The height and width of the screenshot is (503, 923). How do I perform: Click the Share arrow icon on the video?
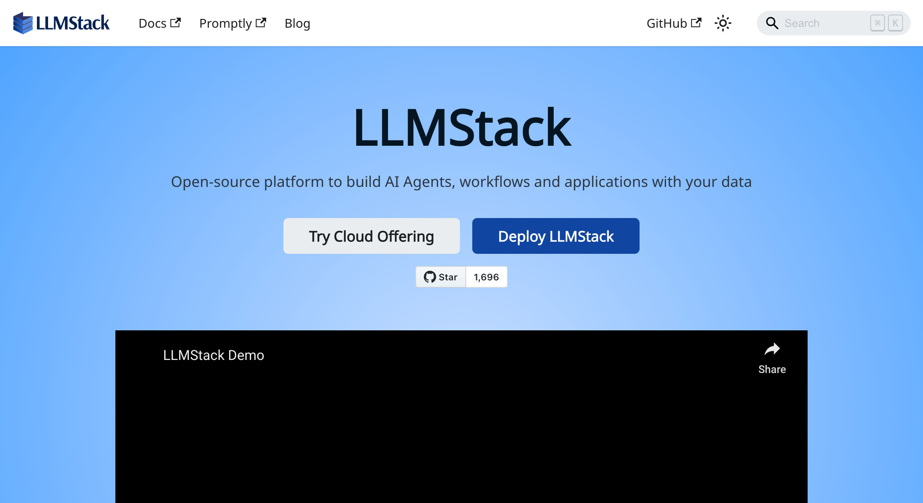[772, 350]
